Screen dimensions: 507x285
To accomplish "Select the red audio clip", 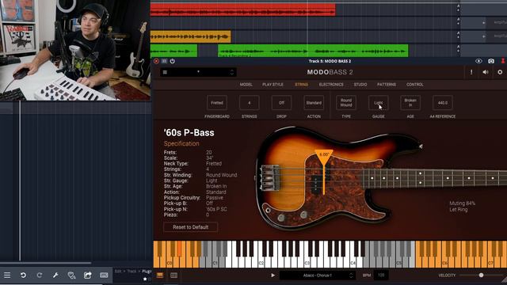I will (243, 9).
